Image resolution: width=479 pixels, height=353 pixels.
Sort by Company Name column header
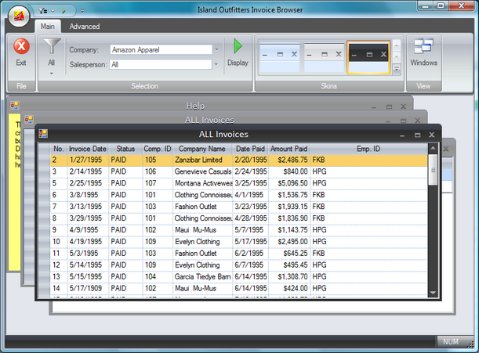pos(202,149)
